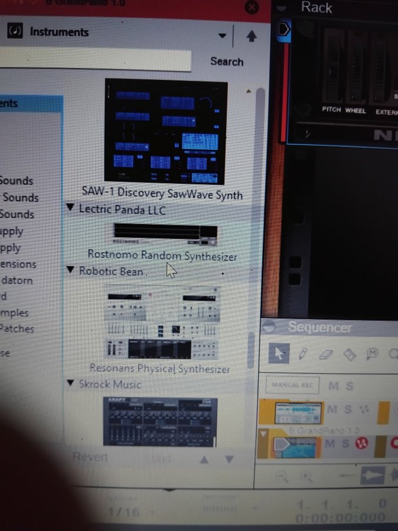The width and height of the screenshot is (398, 531).
Task: Select the KRAFT synth thumbnail under Skrock Music
Action: (x=160, y=422)
